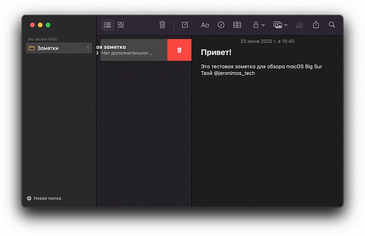365x236 pixels.
Task: Create a new note with compose icon
Action: click(185, 25)
